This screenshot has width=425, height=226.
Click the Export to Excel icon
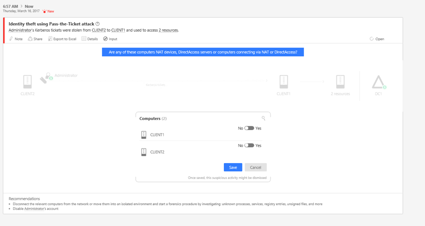pyautogui.click(x=50, y=38)
